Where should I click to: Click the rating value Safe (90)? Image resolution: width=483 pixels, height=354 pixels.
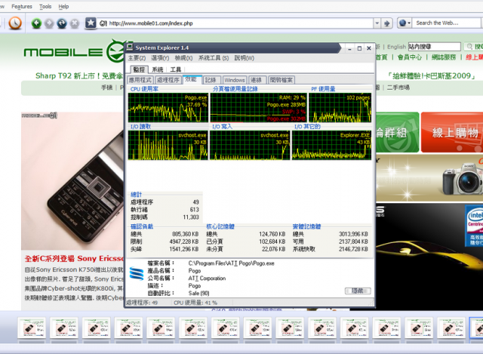point(198,293)
